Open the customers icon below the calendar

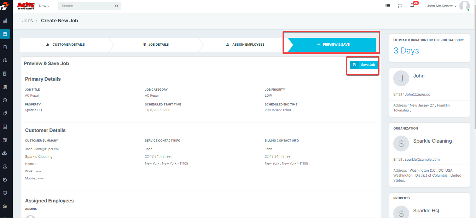5,61
